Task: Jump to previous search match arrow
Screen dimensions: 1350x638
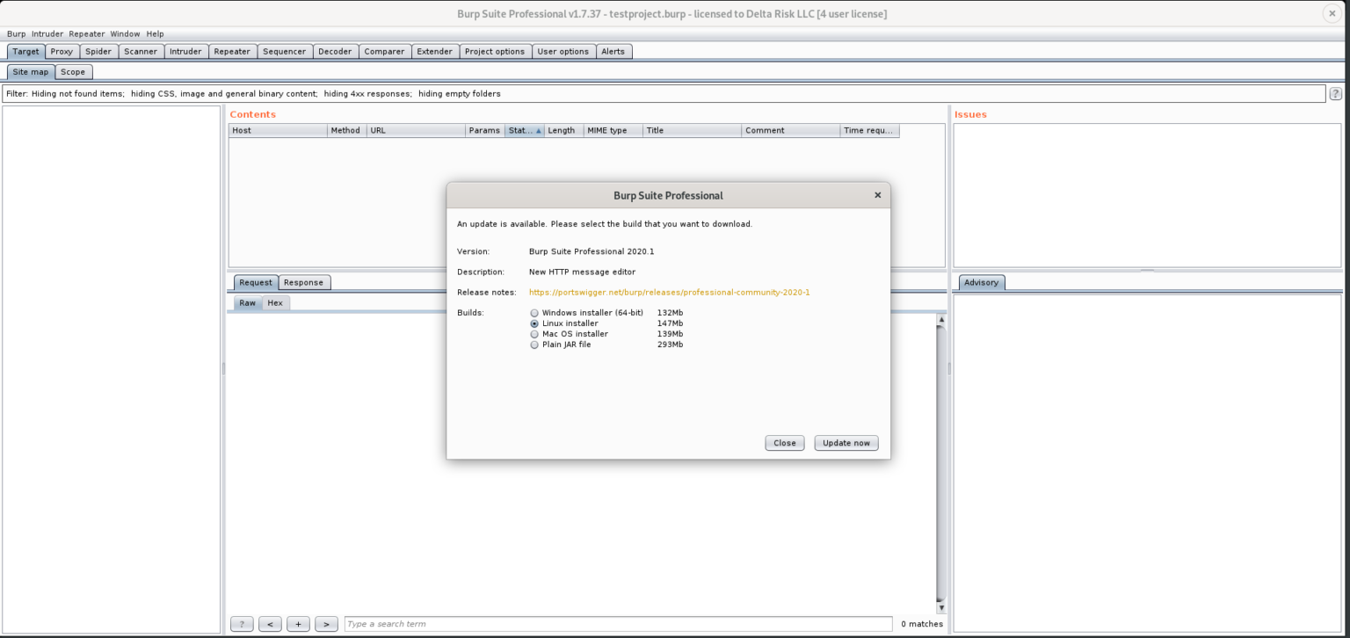Action: tap(270, 624)
